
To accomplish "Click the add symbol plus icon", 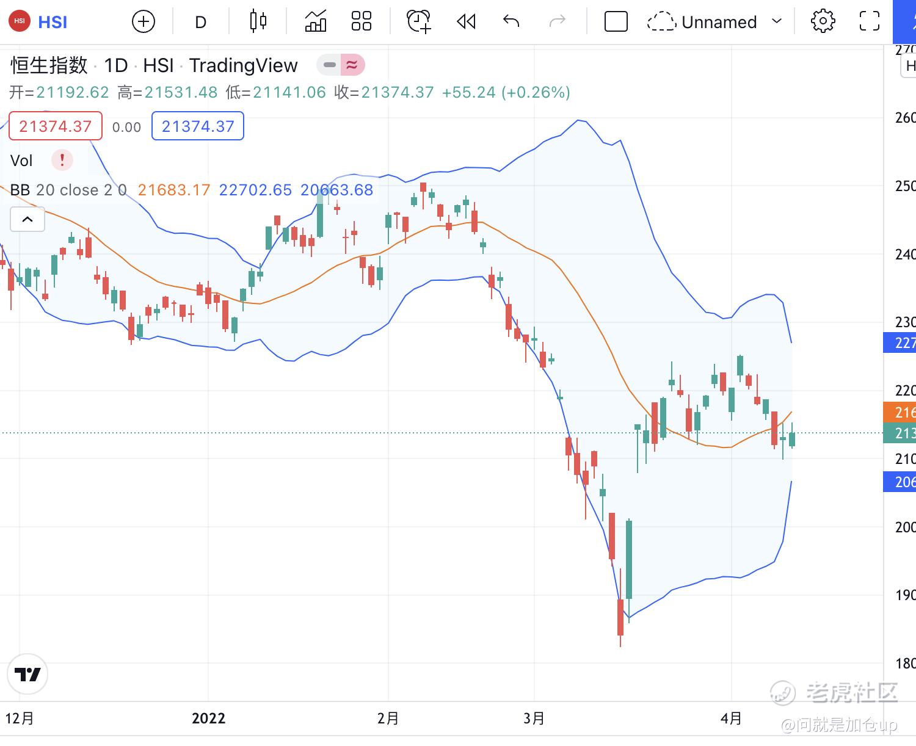I will pyautogui.click(x=144, y=22).
